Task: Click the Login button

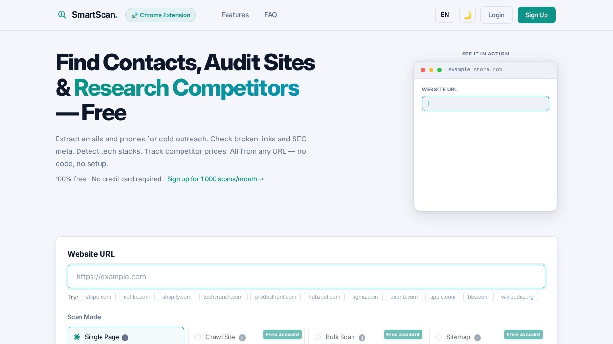Action: tap(497, 15)
